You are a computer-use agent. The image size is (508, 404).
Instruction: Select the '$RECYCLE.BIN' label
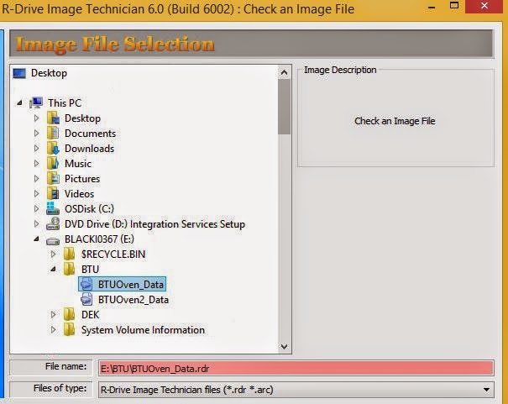pos(113,254)
